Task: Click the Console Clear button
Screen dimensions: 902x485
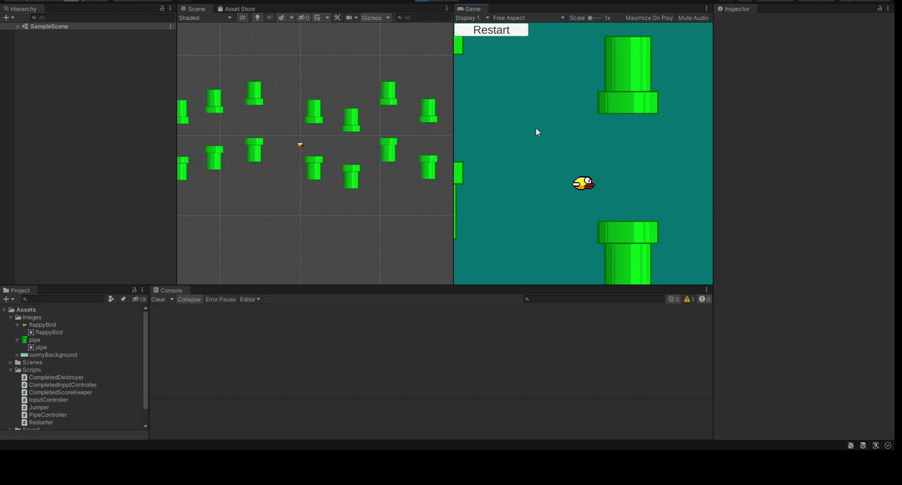Action: click(159, 300)
